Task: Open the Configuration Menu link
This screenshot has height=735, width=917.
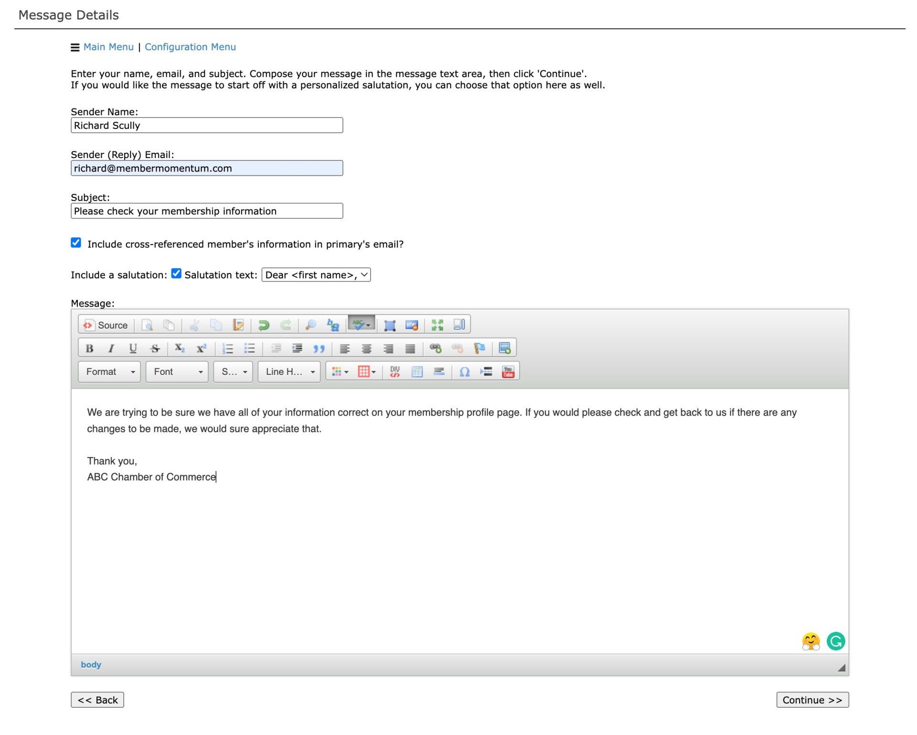Action: click(190, 47)
